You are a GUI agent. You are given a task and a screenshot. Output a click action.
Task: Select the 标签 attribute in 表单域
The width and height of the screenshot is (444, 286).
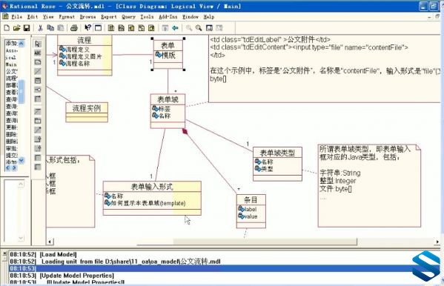162,108
